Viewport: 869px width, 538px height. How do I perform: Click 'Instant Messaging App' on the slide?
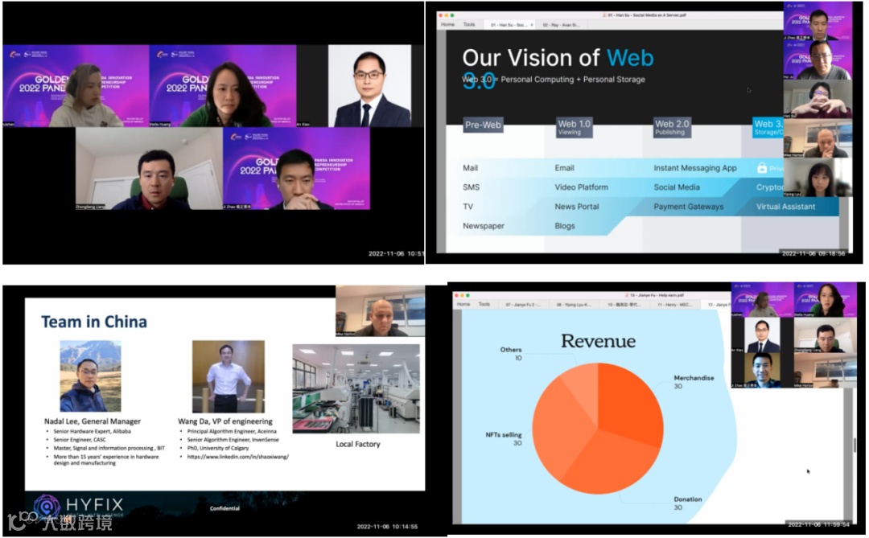pos(695,168)
